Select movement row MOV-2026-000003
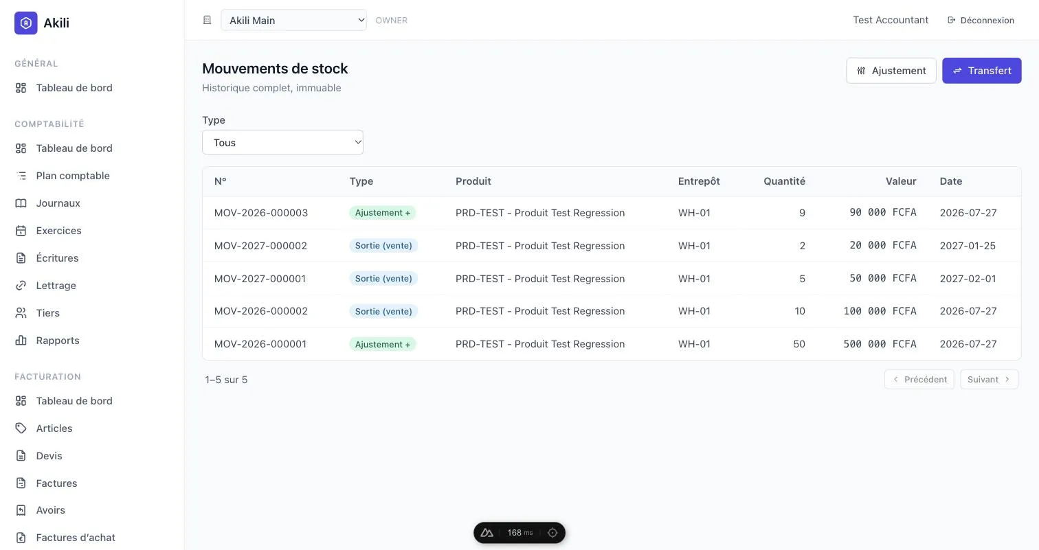 pos(612,213)
